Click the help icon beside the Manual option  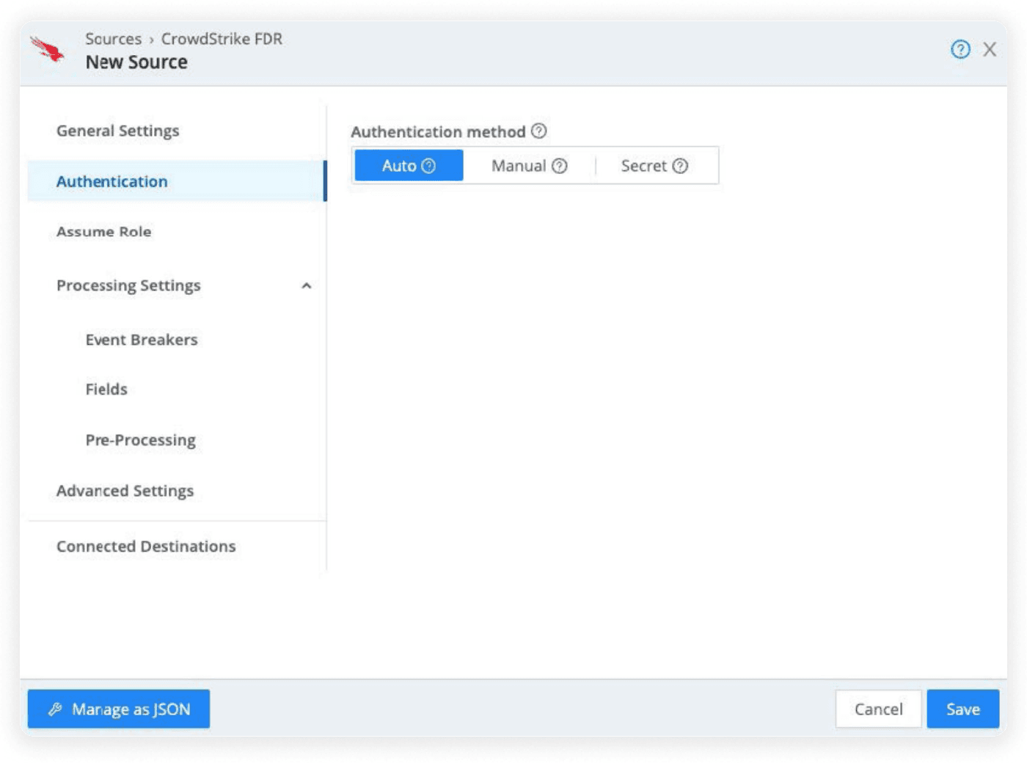point(560,166)
